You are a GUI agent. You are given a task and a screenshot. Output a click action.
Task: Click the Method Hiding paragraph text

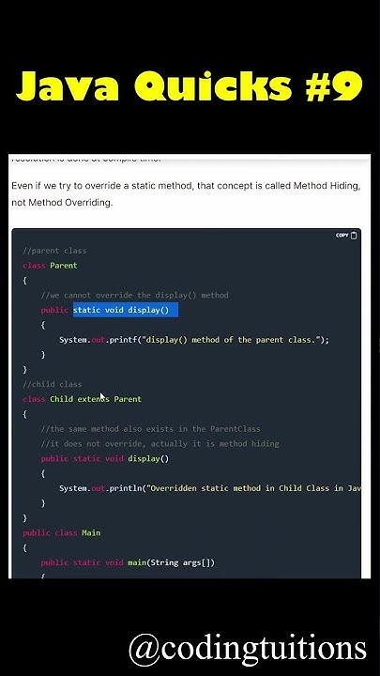tap(186, 186)
